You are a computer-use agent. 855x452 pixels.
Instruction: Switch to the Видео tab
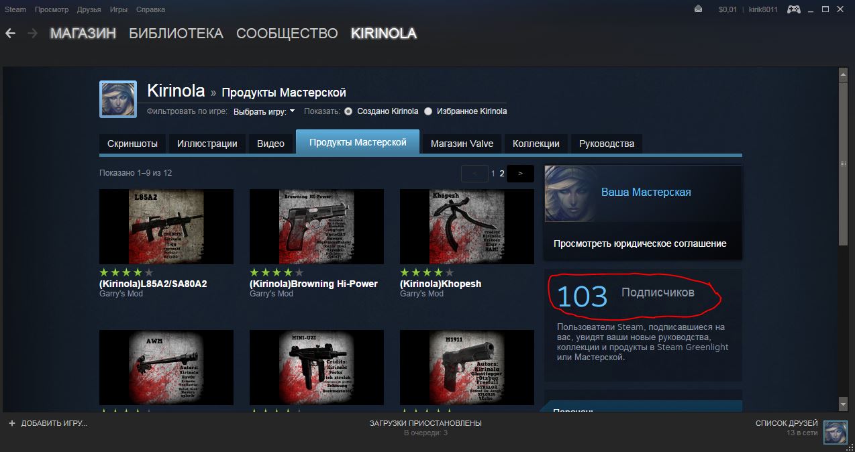coord(271,144)
